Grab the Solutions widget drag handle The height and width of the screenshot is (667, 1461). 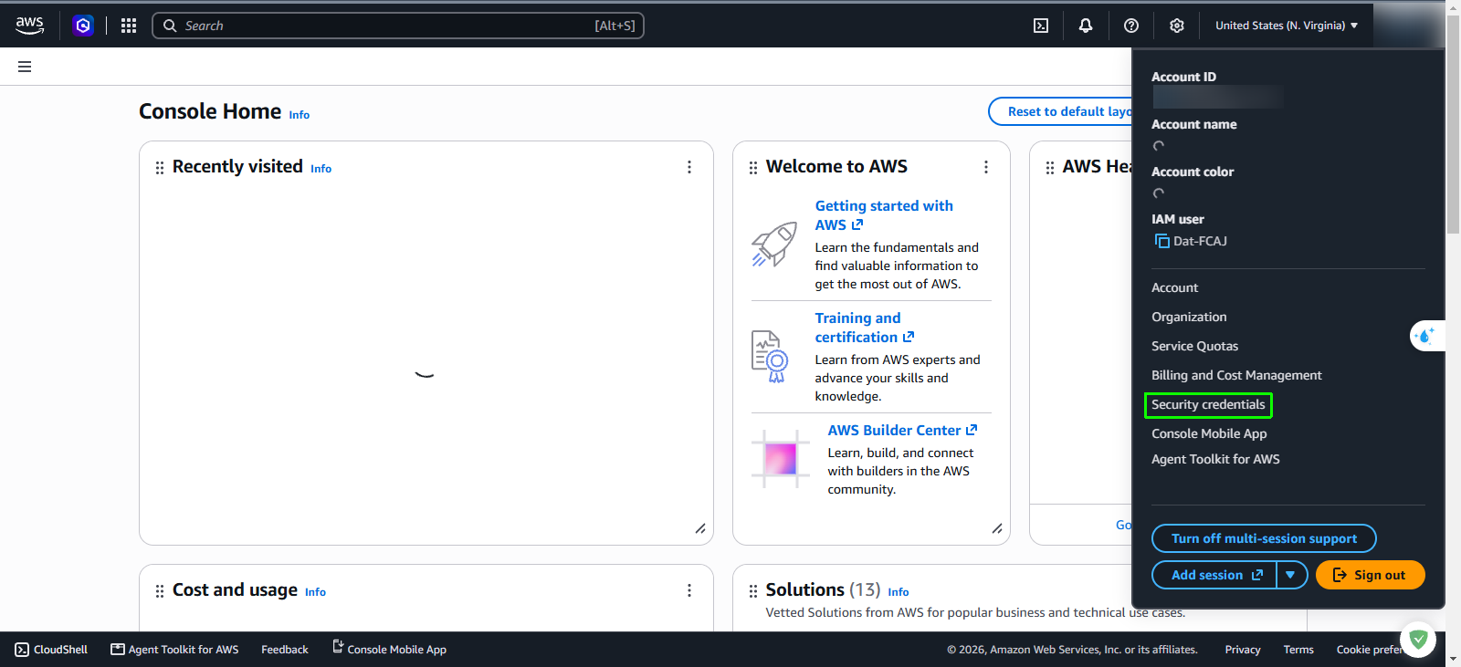[753, 590]
